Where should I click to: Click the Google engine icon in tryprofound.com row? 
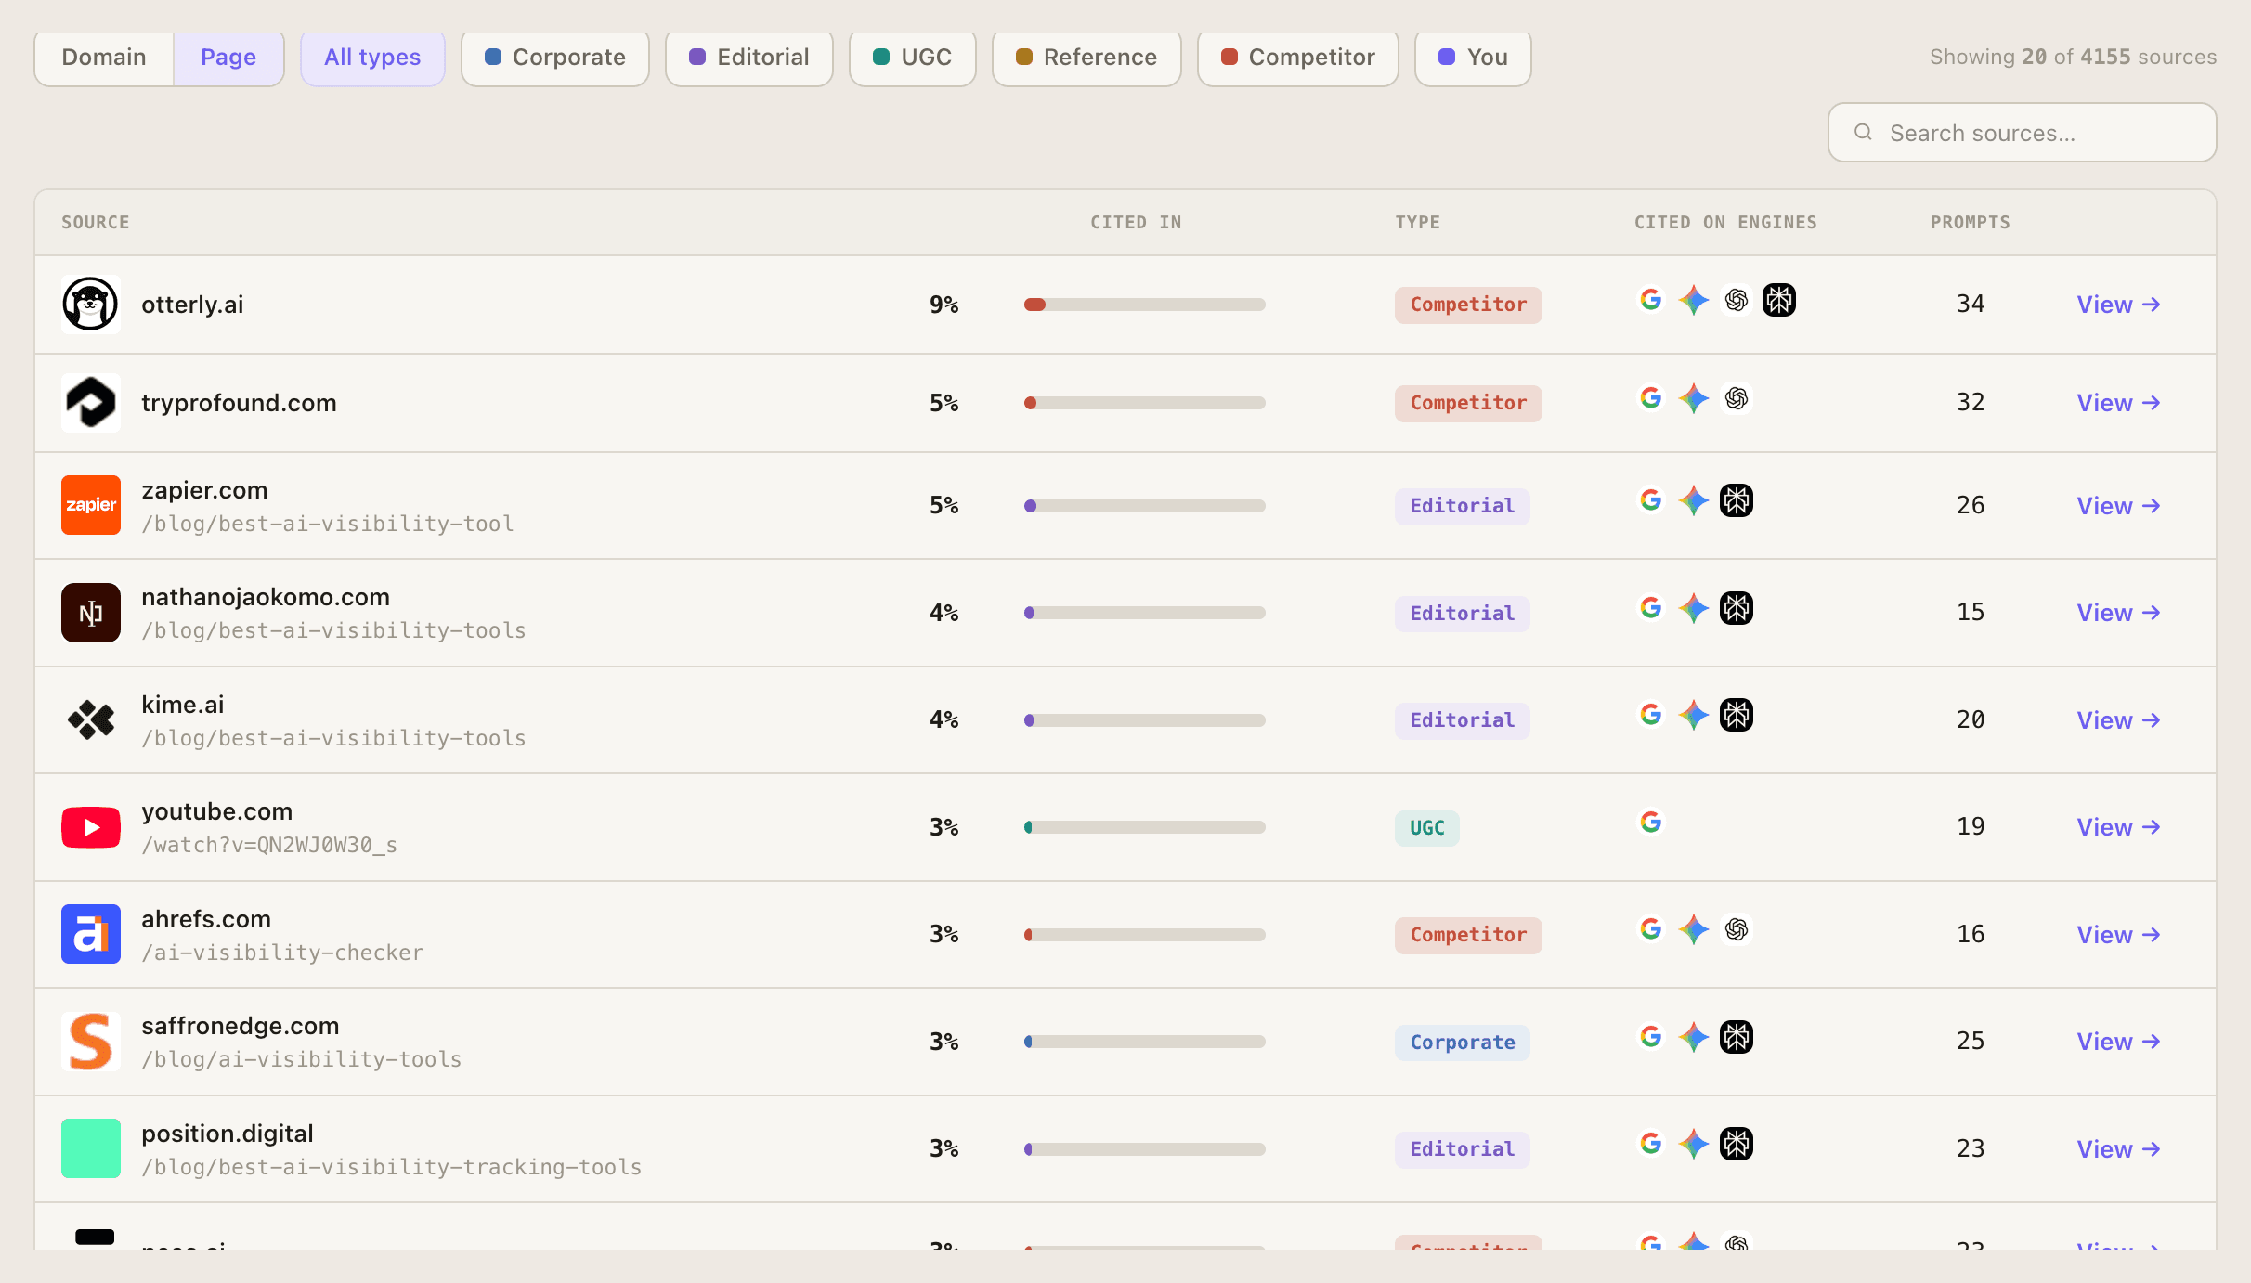1651,398
